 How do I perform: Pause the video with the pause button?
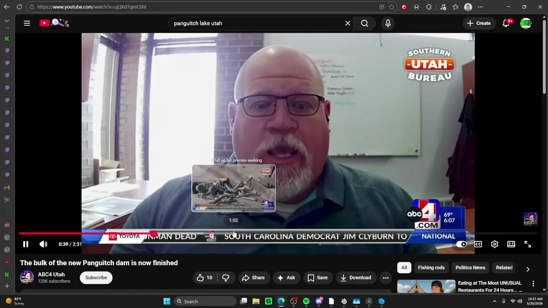click(26, 244)
